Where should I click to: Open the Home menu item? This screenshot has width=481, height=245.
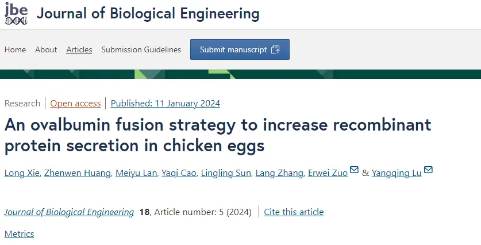point(16,49)
